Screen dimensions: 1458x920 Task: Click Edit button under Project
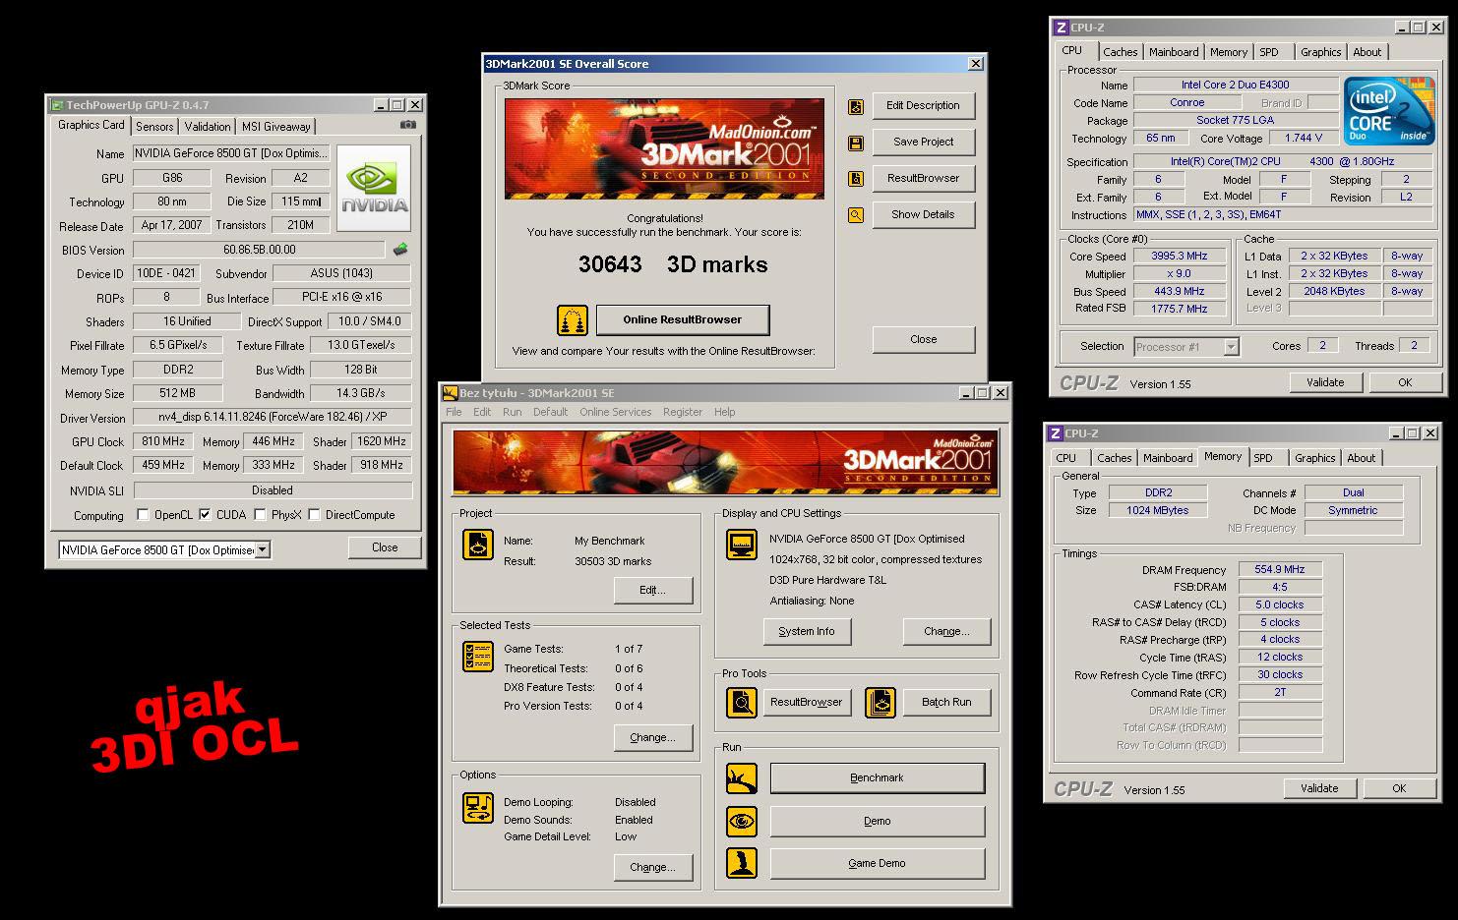[x=652, y=591]
